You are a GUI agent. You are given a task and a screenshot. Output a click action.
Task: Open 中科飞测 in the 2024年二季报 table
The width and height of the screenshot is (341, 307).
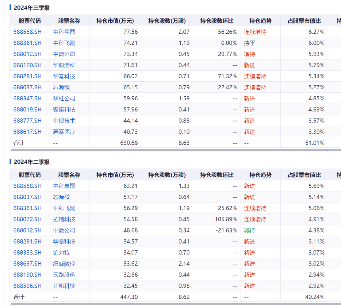[x=64, y=208]
